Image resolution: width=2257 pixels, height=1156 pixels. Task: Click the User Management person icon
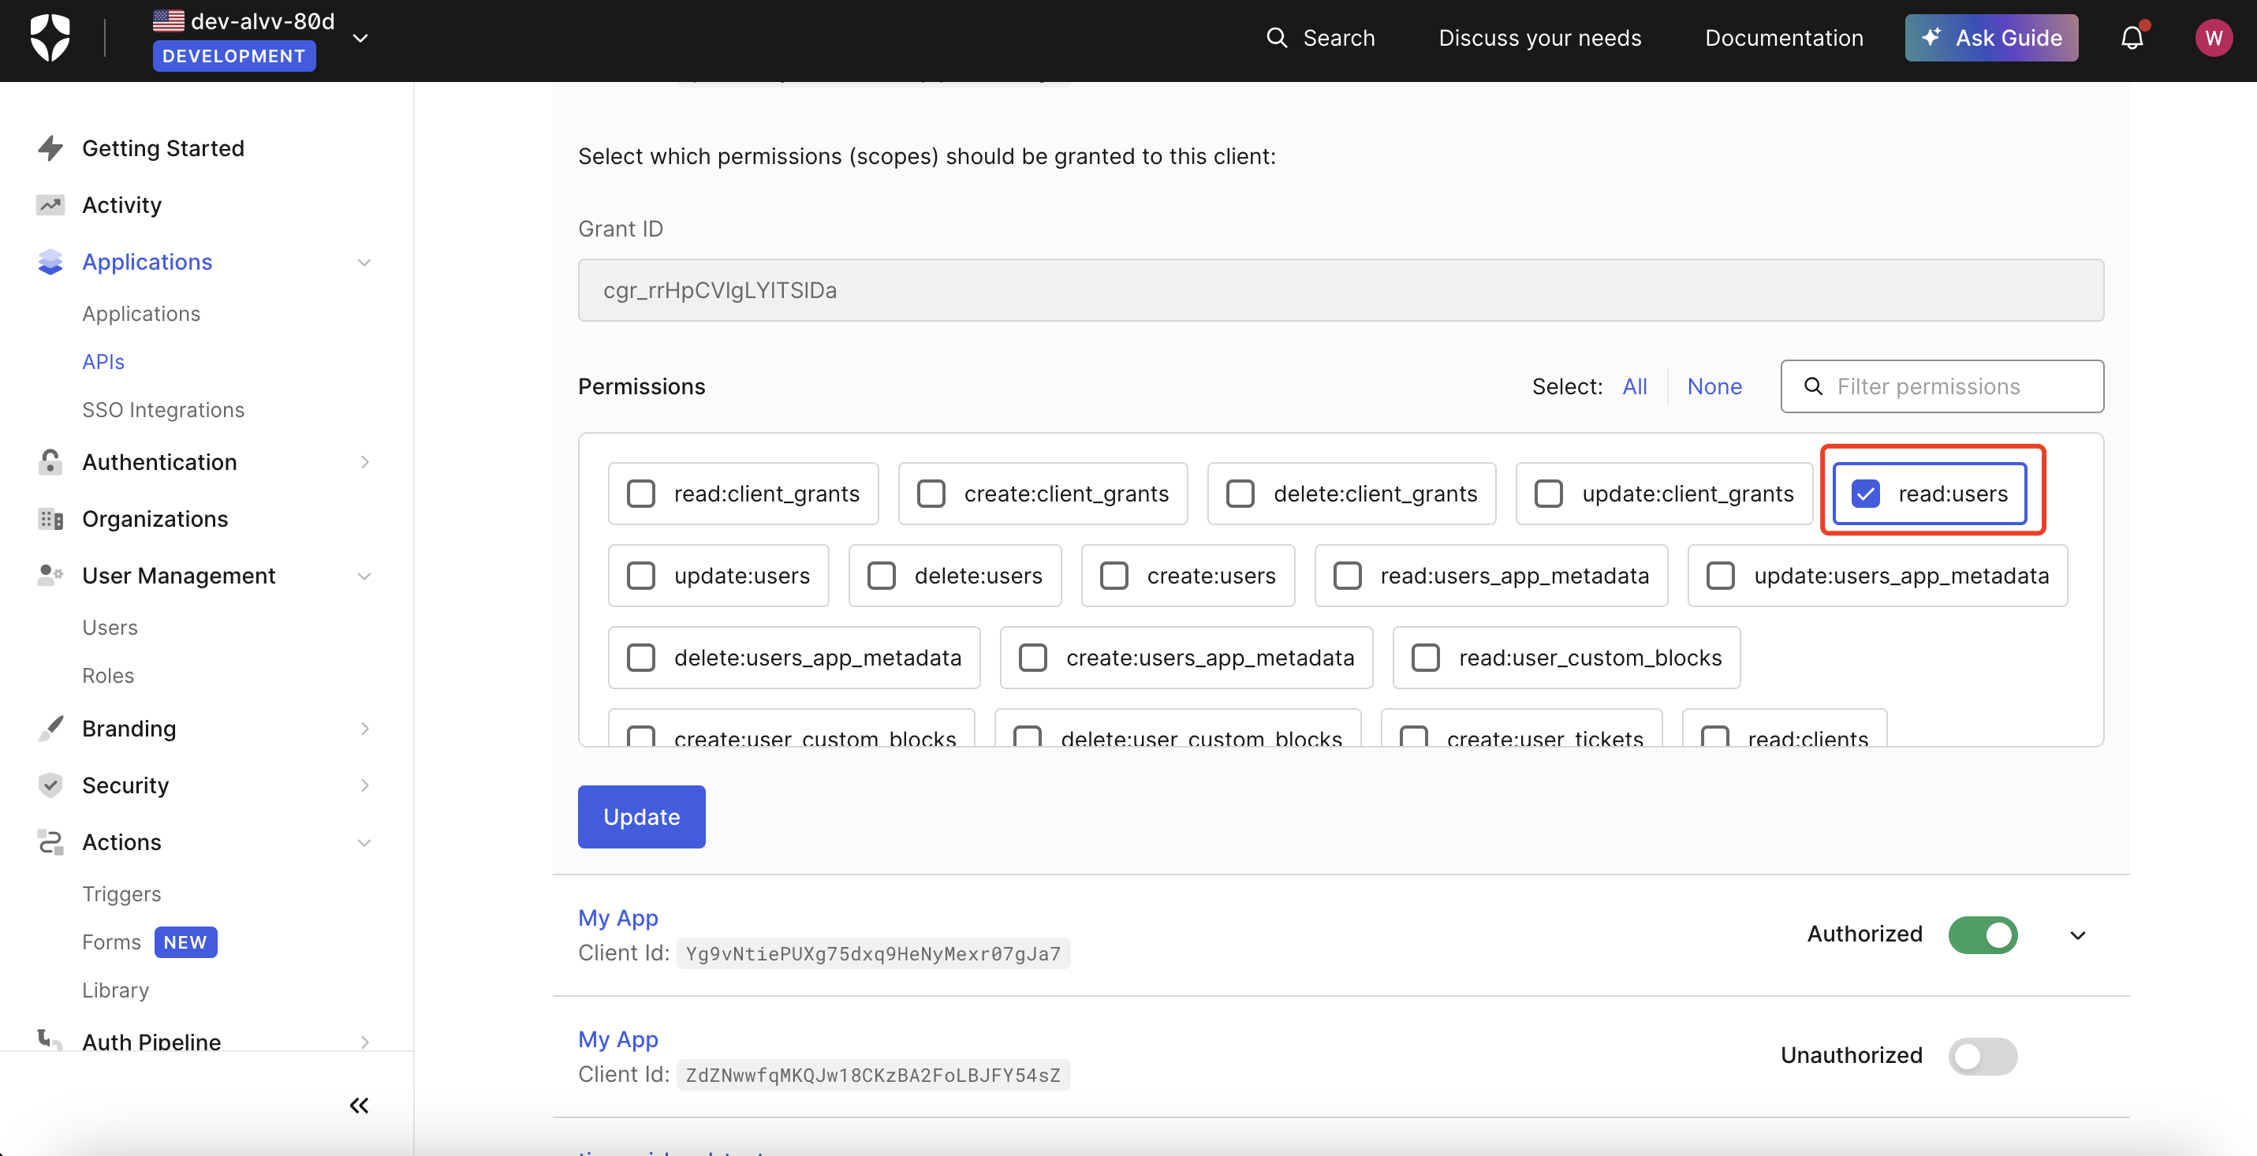tap(50, 576)
